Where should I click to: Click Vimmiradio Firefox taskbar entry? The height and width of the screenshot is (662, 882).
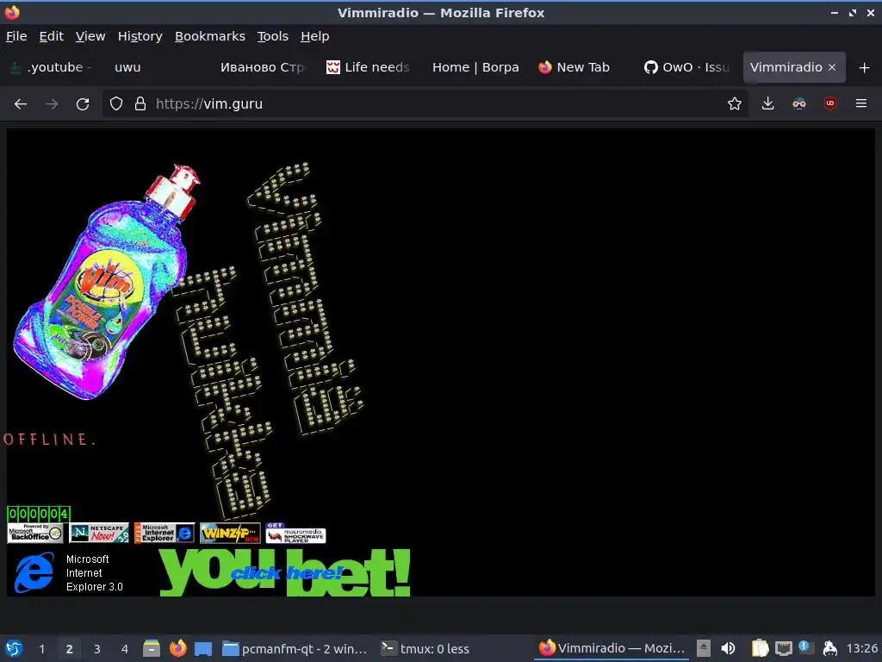click(x=612, y=648)
